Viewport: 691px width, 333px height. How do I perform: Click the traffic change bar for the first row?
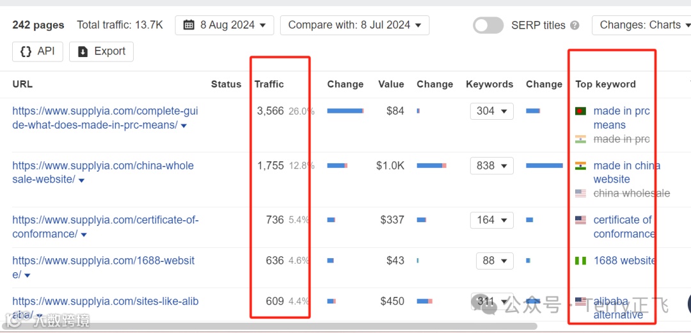(x=345, y=111)
